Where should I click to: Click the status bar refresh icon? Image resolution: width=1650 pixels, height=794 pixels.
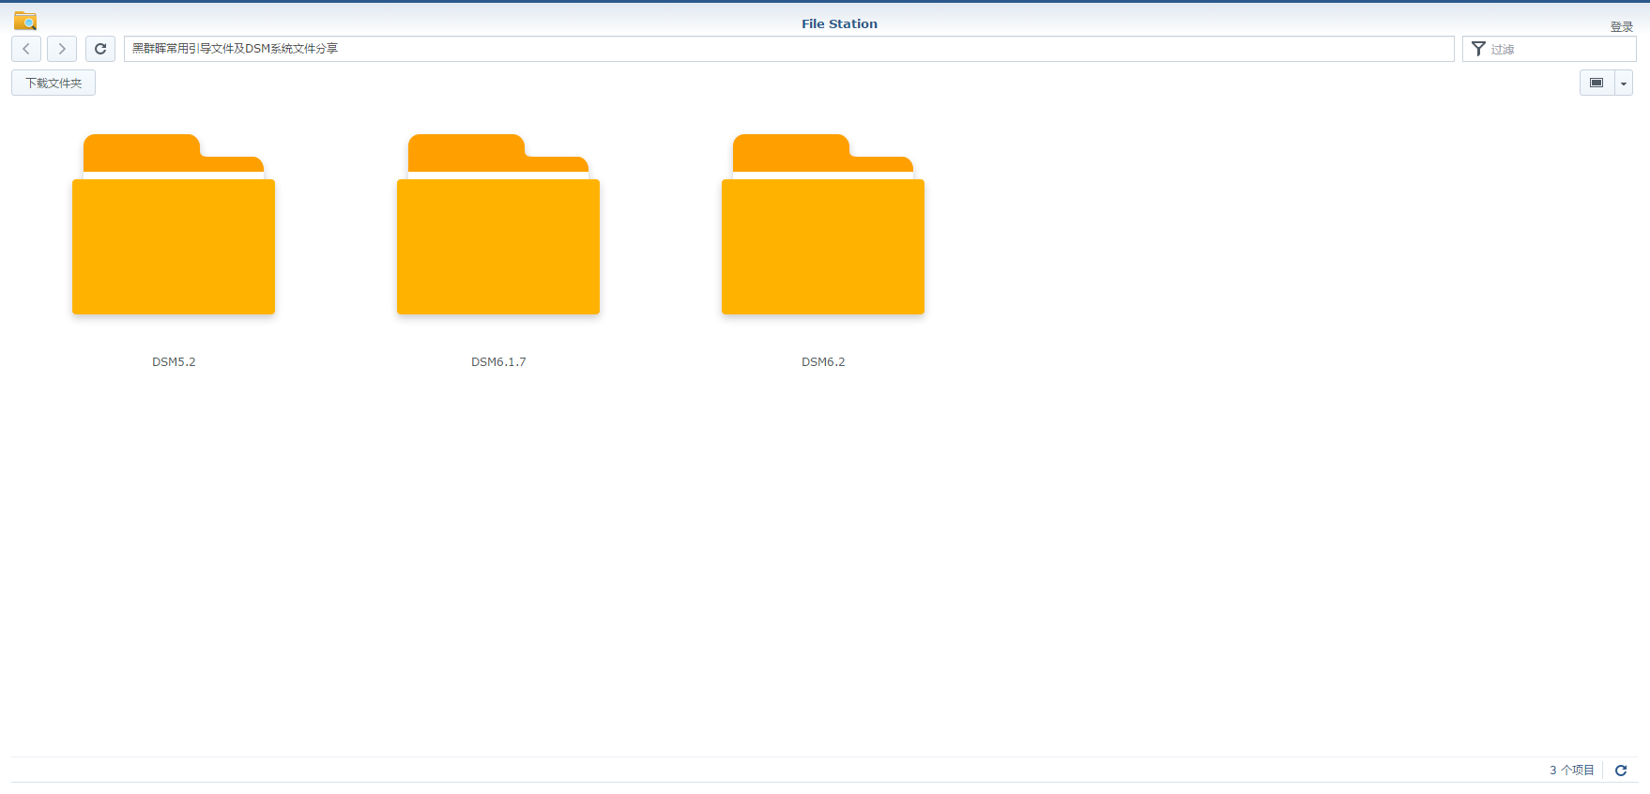(x=1621, y=771)
